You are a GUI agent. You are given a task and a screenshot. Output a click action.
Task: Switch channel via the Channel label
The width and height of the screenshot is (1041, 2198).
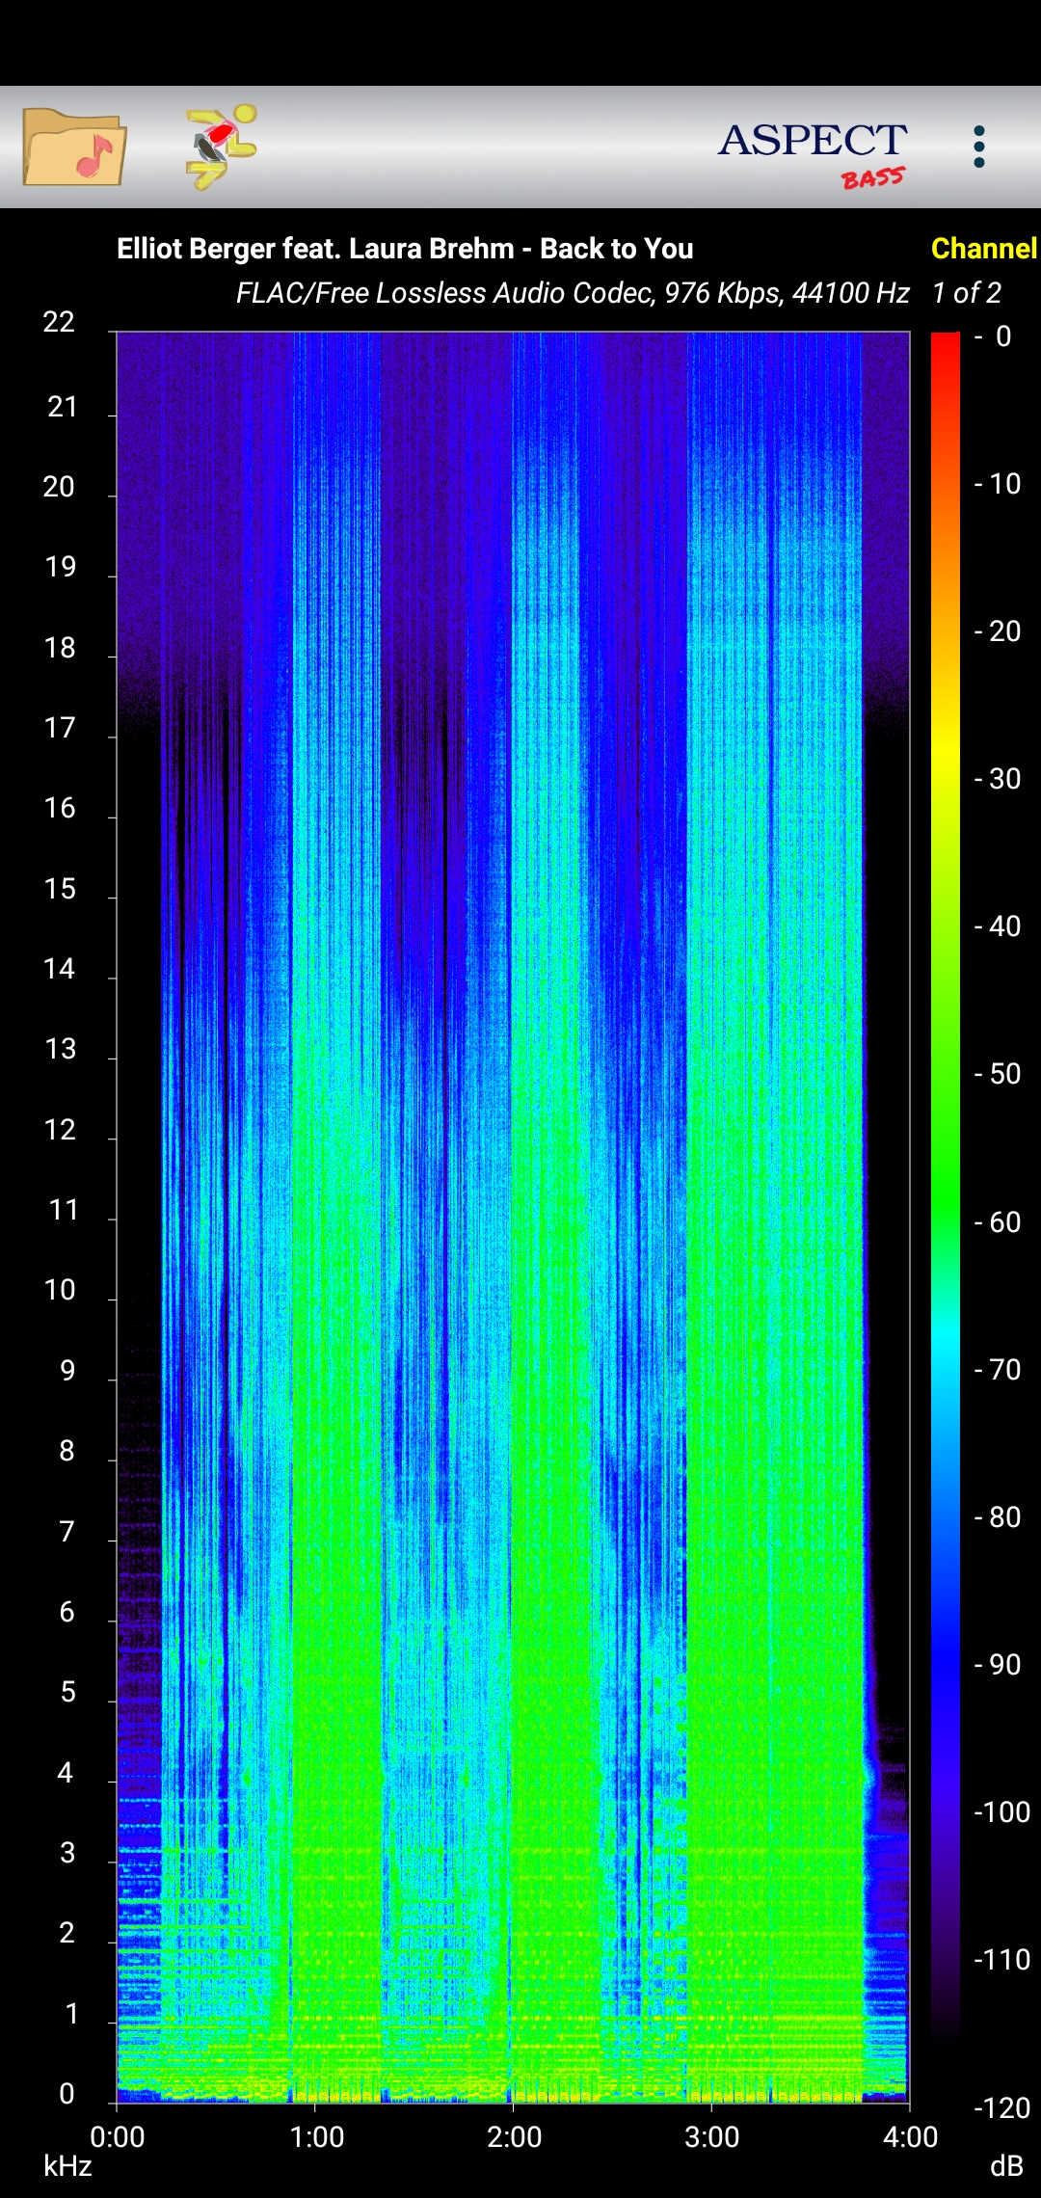[984, 249]
